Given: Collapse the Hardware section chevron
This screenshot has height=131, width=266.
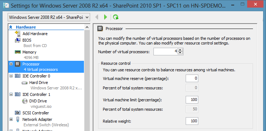Looking at the screenshot, I should point(11,27).
